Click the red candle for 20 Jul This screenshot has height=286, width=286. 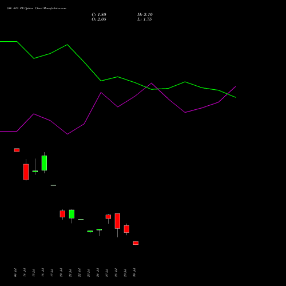62,214
